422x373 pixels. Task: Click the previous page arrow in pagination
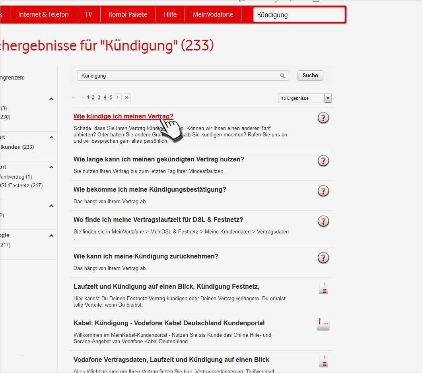[x=83, y=97]
